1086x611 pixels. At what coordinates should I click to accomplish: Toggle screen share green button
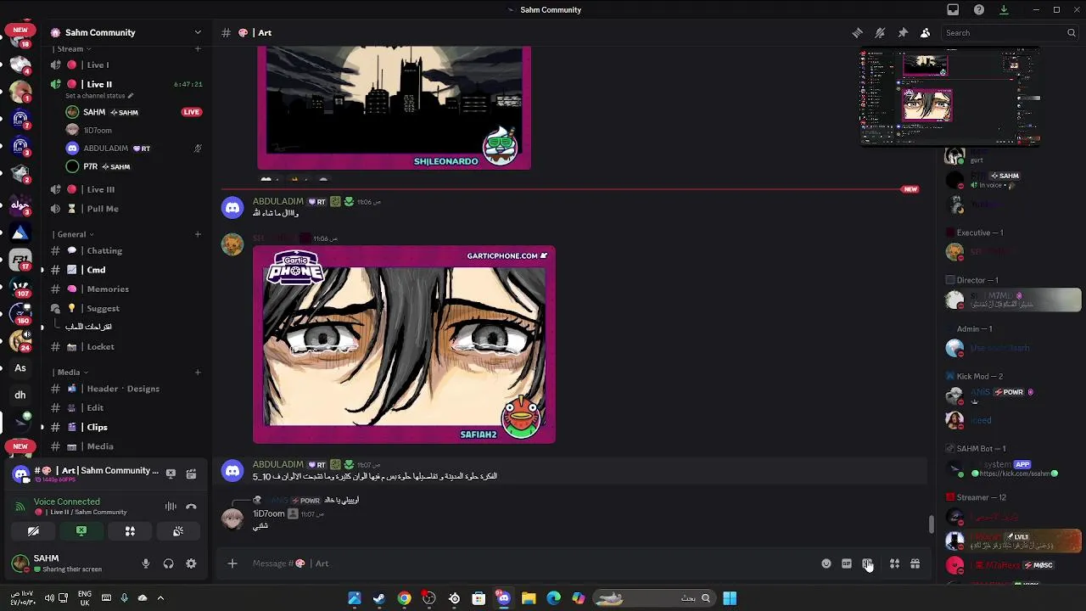pos(81,531)
